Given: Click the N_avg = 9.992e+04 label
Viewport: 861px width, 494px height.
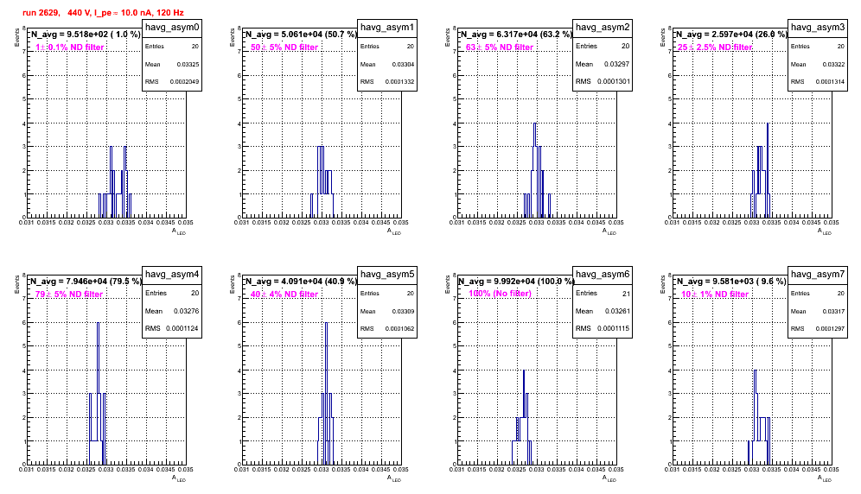Looking at the screenshot, I should [x=515, y=281].
